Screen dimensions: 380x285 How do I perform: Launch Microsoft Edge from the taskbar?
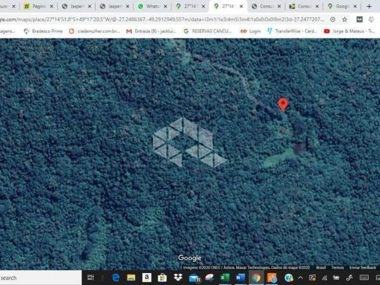116,278
